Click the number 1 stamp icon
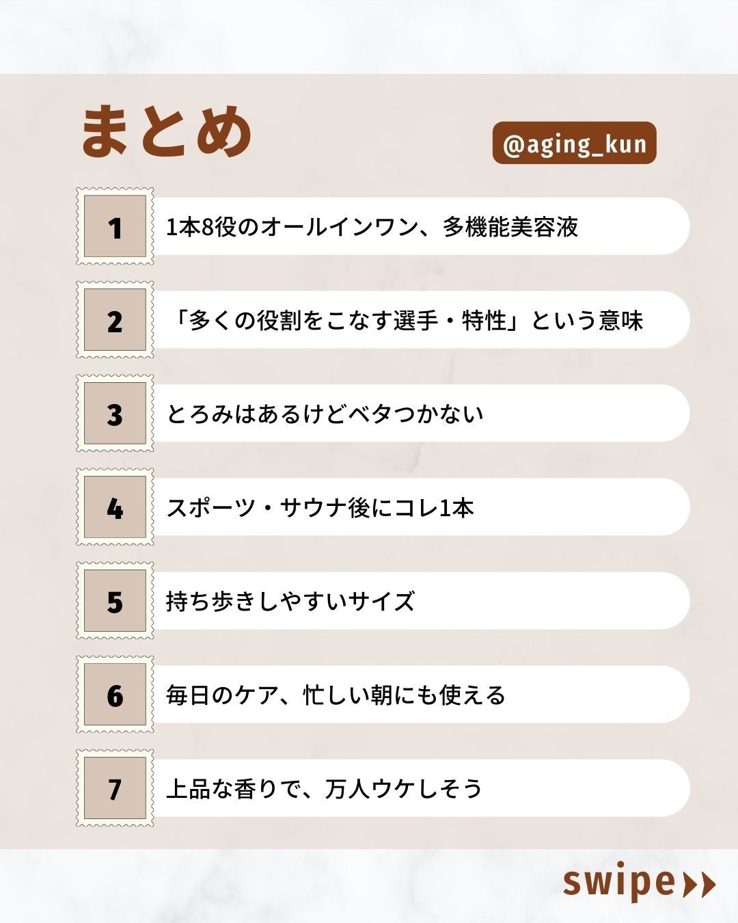Screen dimensions: 738x923 click(115, 226)
